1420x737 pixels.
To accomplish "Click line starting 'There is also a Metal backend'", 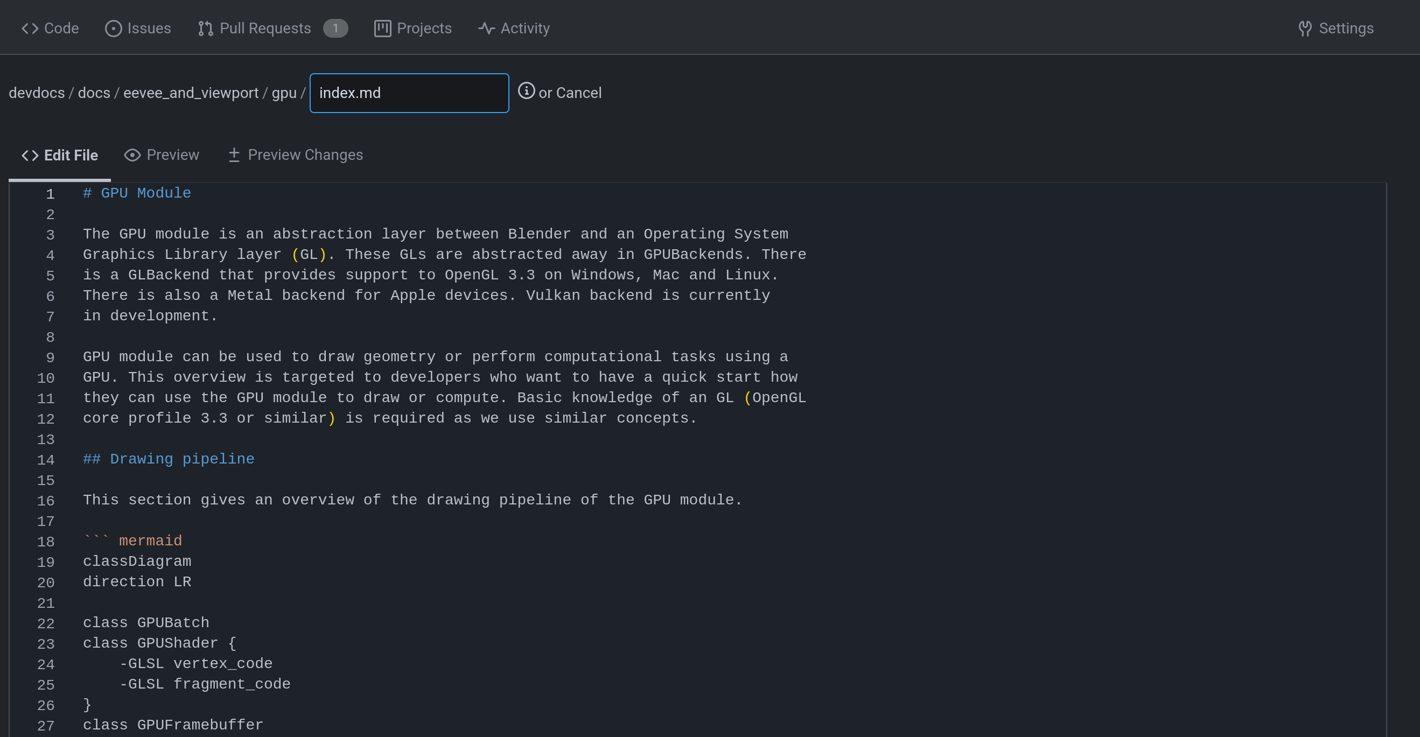I will click(x=426, y=295).
